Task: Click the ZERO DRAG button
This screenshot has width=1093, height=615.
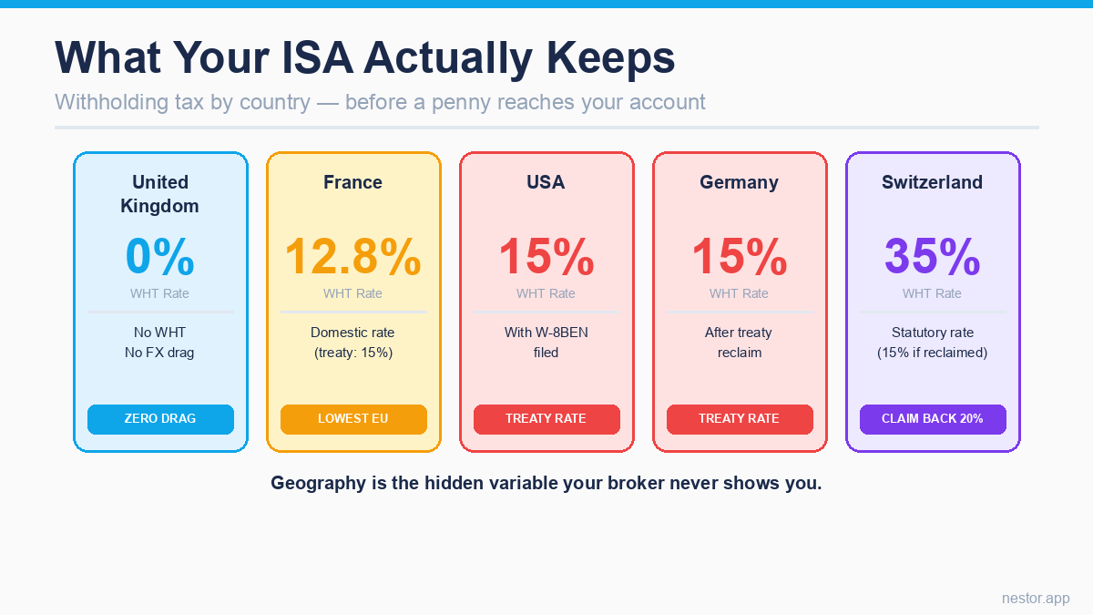Action: [x=160, y=419]
